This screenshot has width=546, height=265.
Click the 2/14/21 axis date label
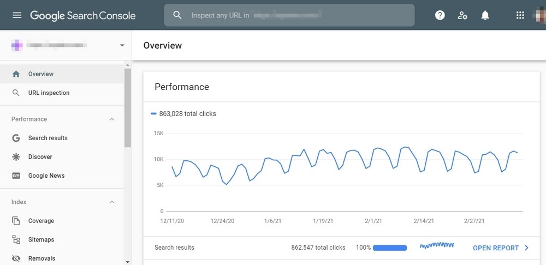pos(424,221)
